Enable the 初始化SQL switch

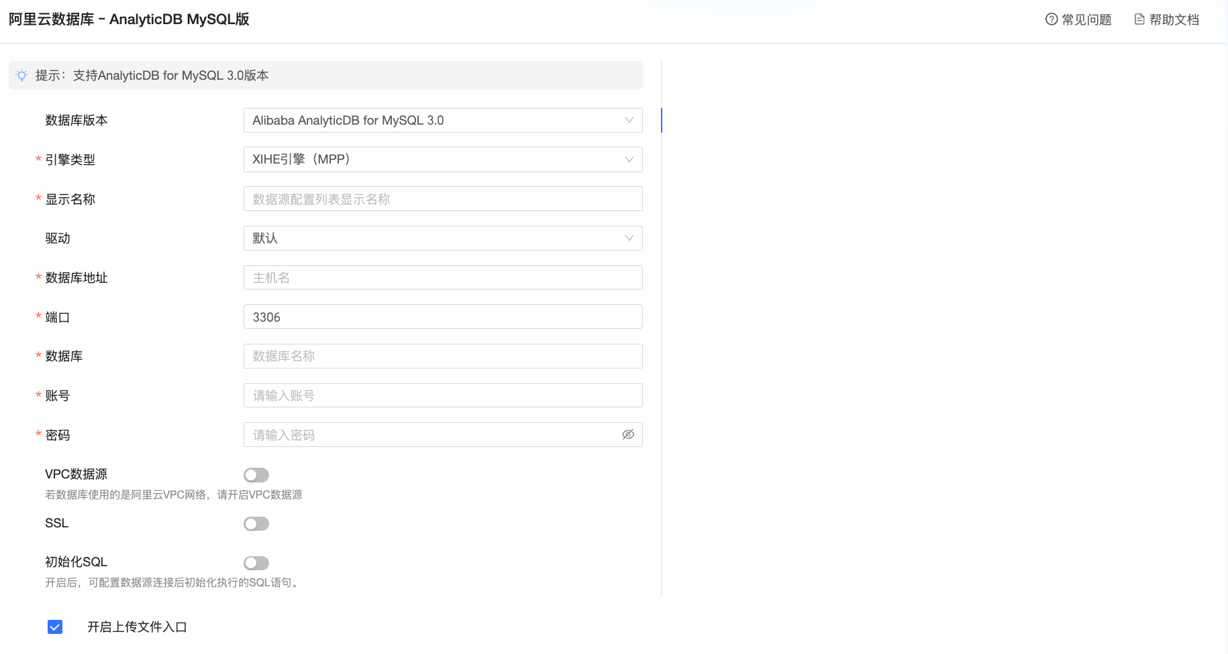(256, 563)
